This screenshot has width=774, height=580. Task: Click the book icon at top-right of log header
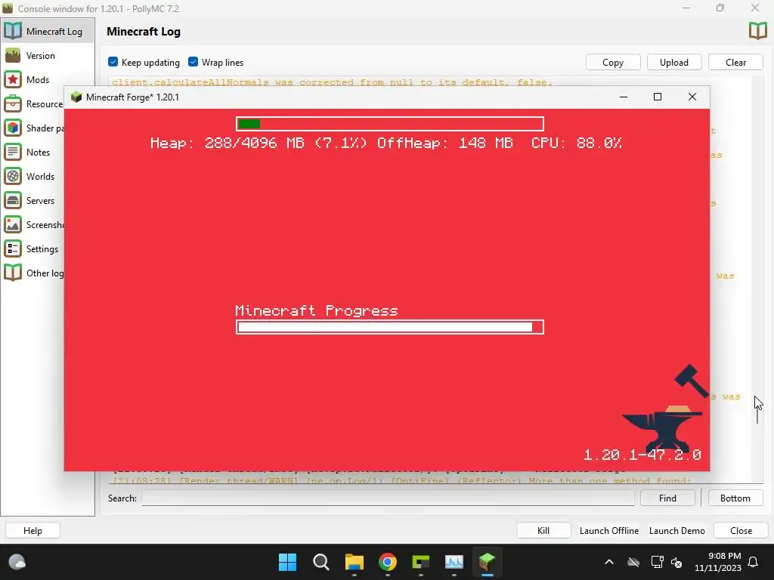(757, 31)
